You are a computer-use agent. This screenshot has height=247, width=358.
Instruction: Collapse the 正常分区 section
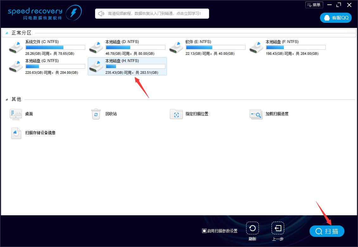click(x=7, y=33)
